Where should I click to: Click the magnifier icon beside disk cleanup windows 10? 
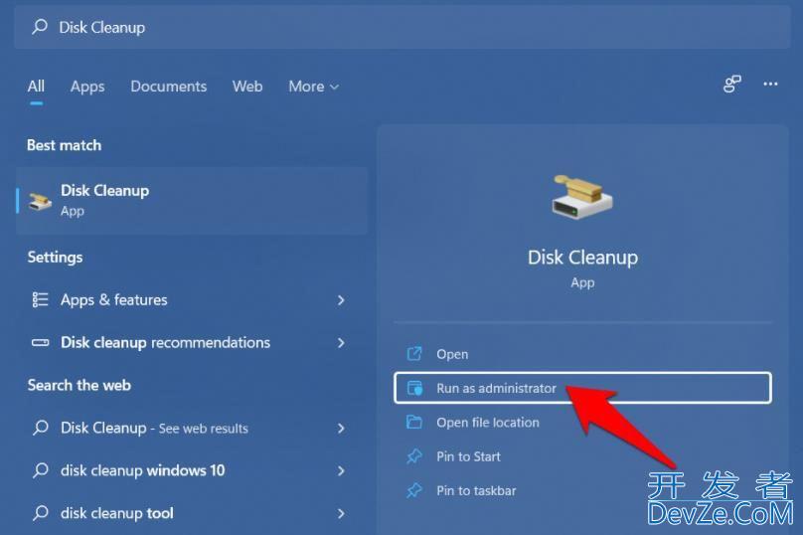40,470
